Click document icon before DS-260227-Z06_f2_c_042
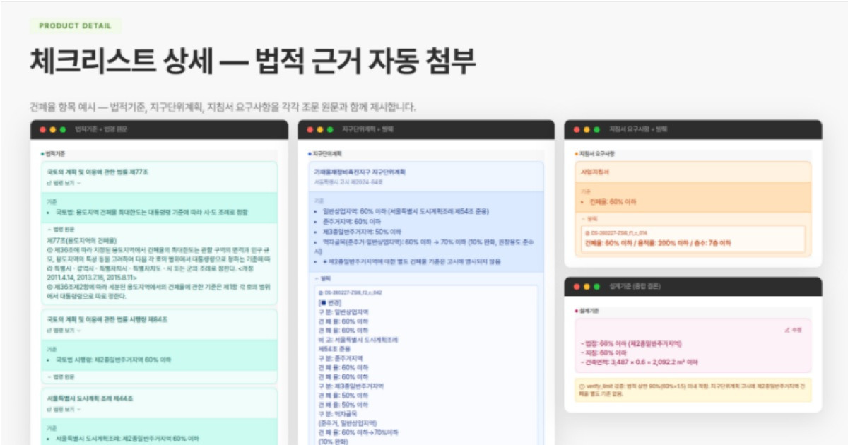The width and height of the screenshot is (848, 445). (319, 292)
